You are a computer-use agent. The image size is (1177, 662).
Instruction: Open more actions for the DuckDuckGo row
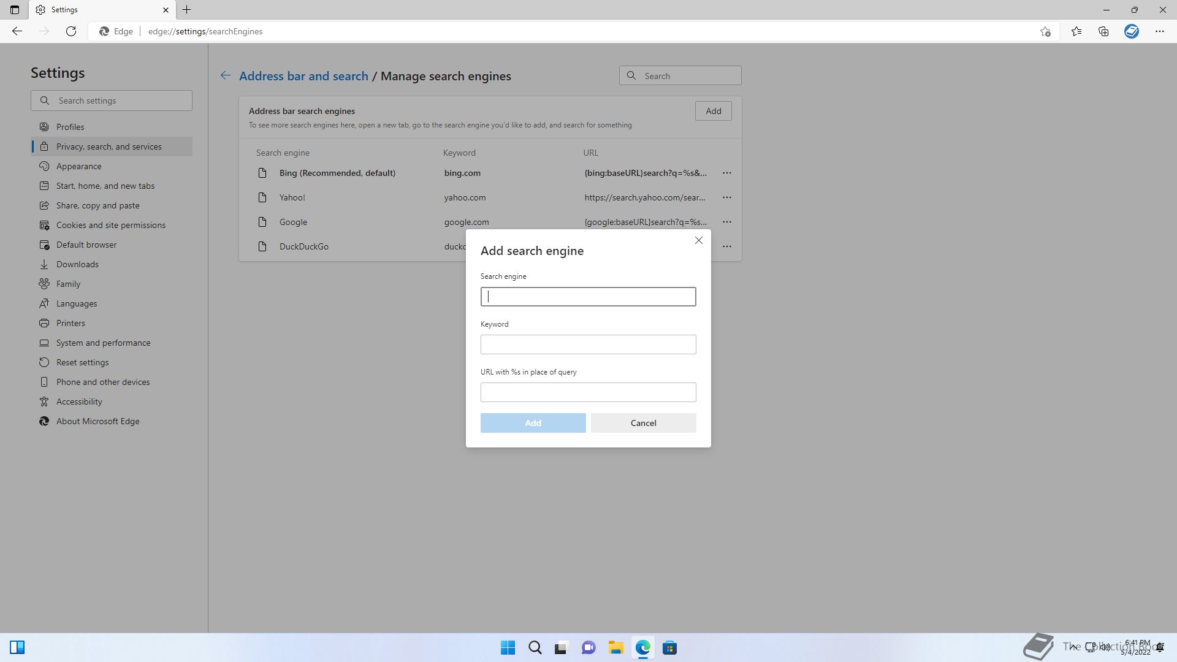click(726, 246)
